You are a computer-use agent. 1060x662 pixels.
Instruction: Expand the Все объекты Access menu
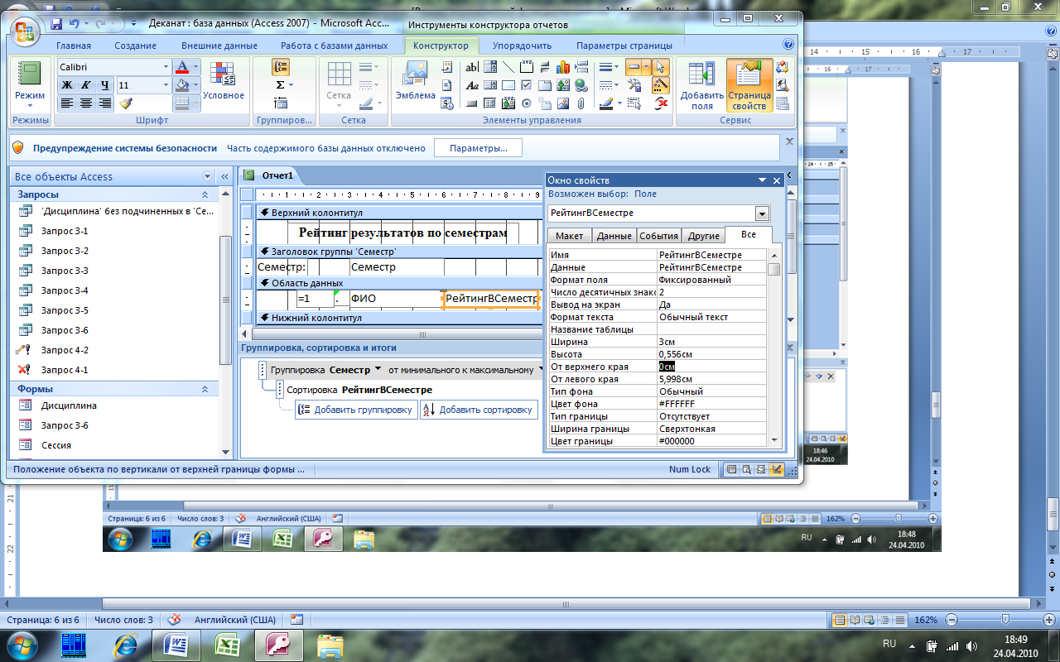click(x=207, y=176)
